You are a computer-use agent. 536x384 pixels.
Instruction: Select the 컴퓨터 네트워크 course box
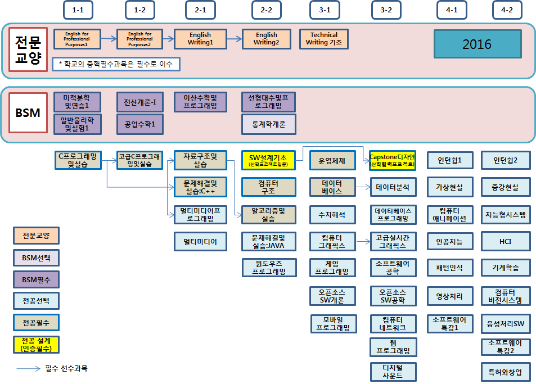pos(393,324)
